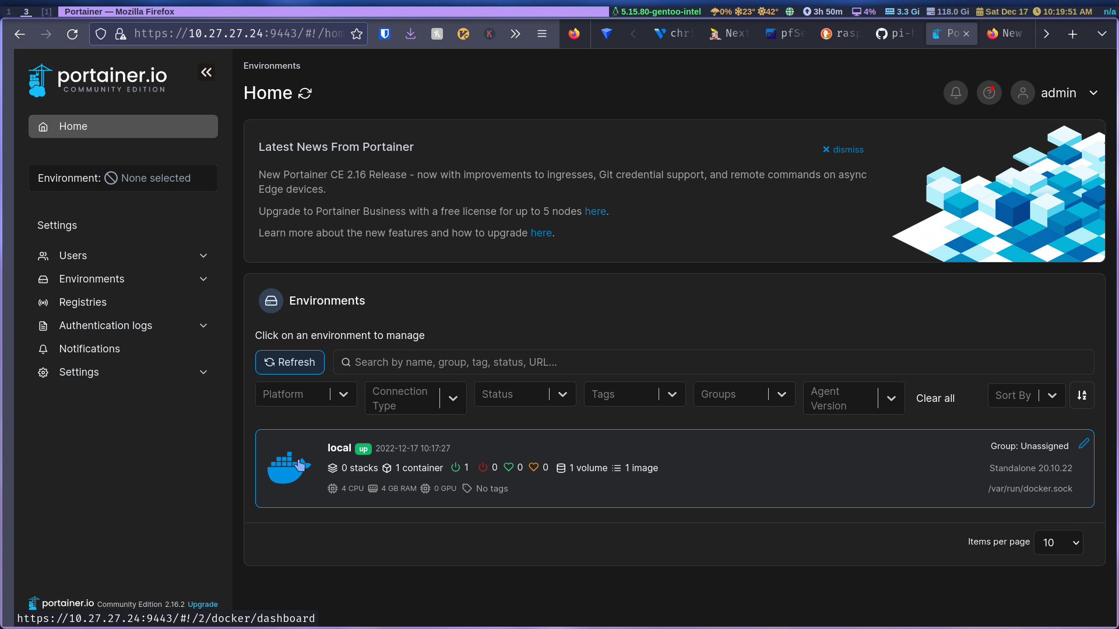Go back using browser back arrow
The image size is (1119, 629).
[x=20, y=34]
